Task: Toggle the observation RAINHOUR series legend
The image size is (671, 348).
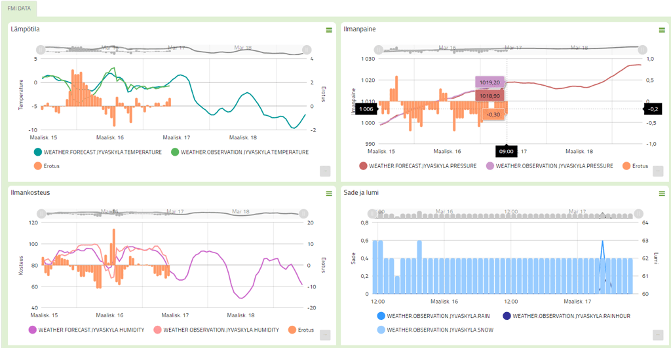Action: click(x=567, y=316)
